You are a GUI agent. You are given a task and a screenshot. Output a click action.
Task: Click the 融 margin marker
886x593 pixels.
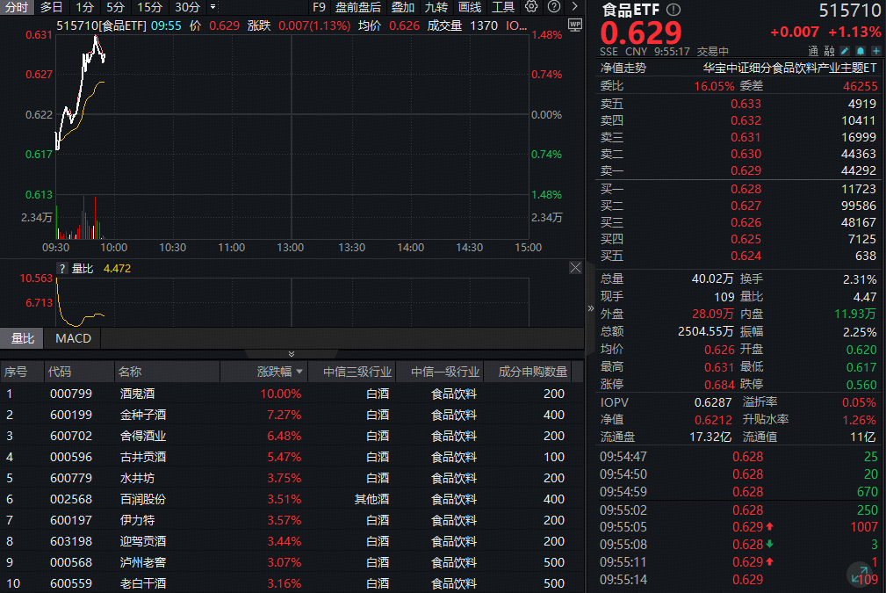(x=830, y=50)
